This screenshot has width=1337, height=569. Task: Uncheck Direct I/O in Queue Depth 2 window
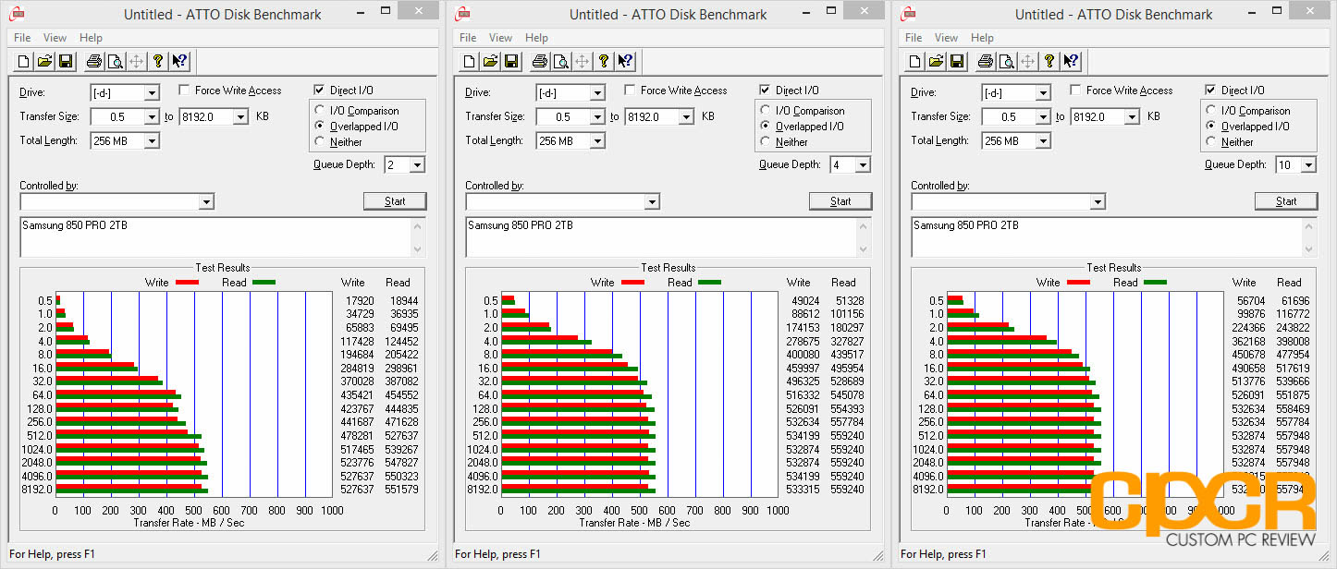319,91
